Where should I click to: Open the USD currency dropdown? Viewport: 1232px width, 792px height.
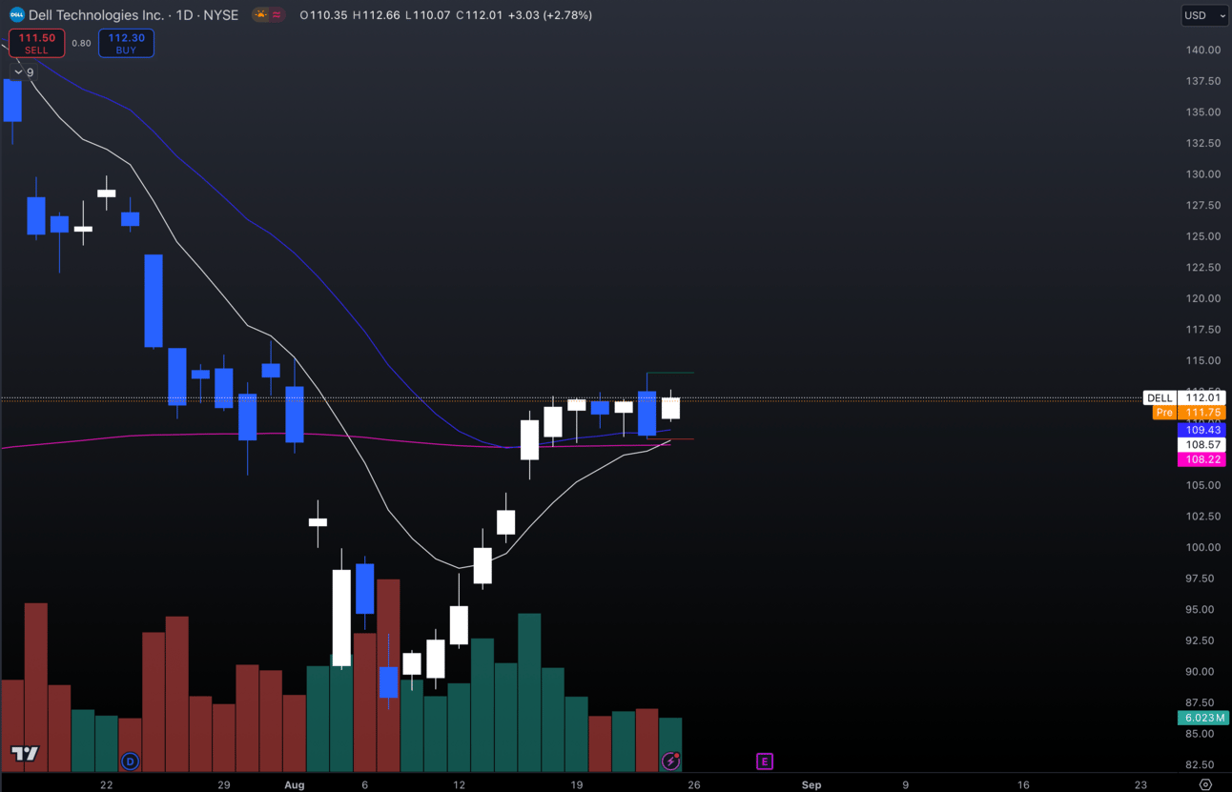(1205, 15)
